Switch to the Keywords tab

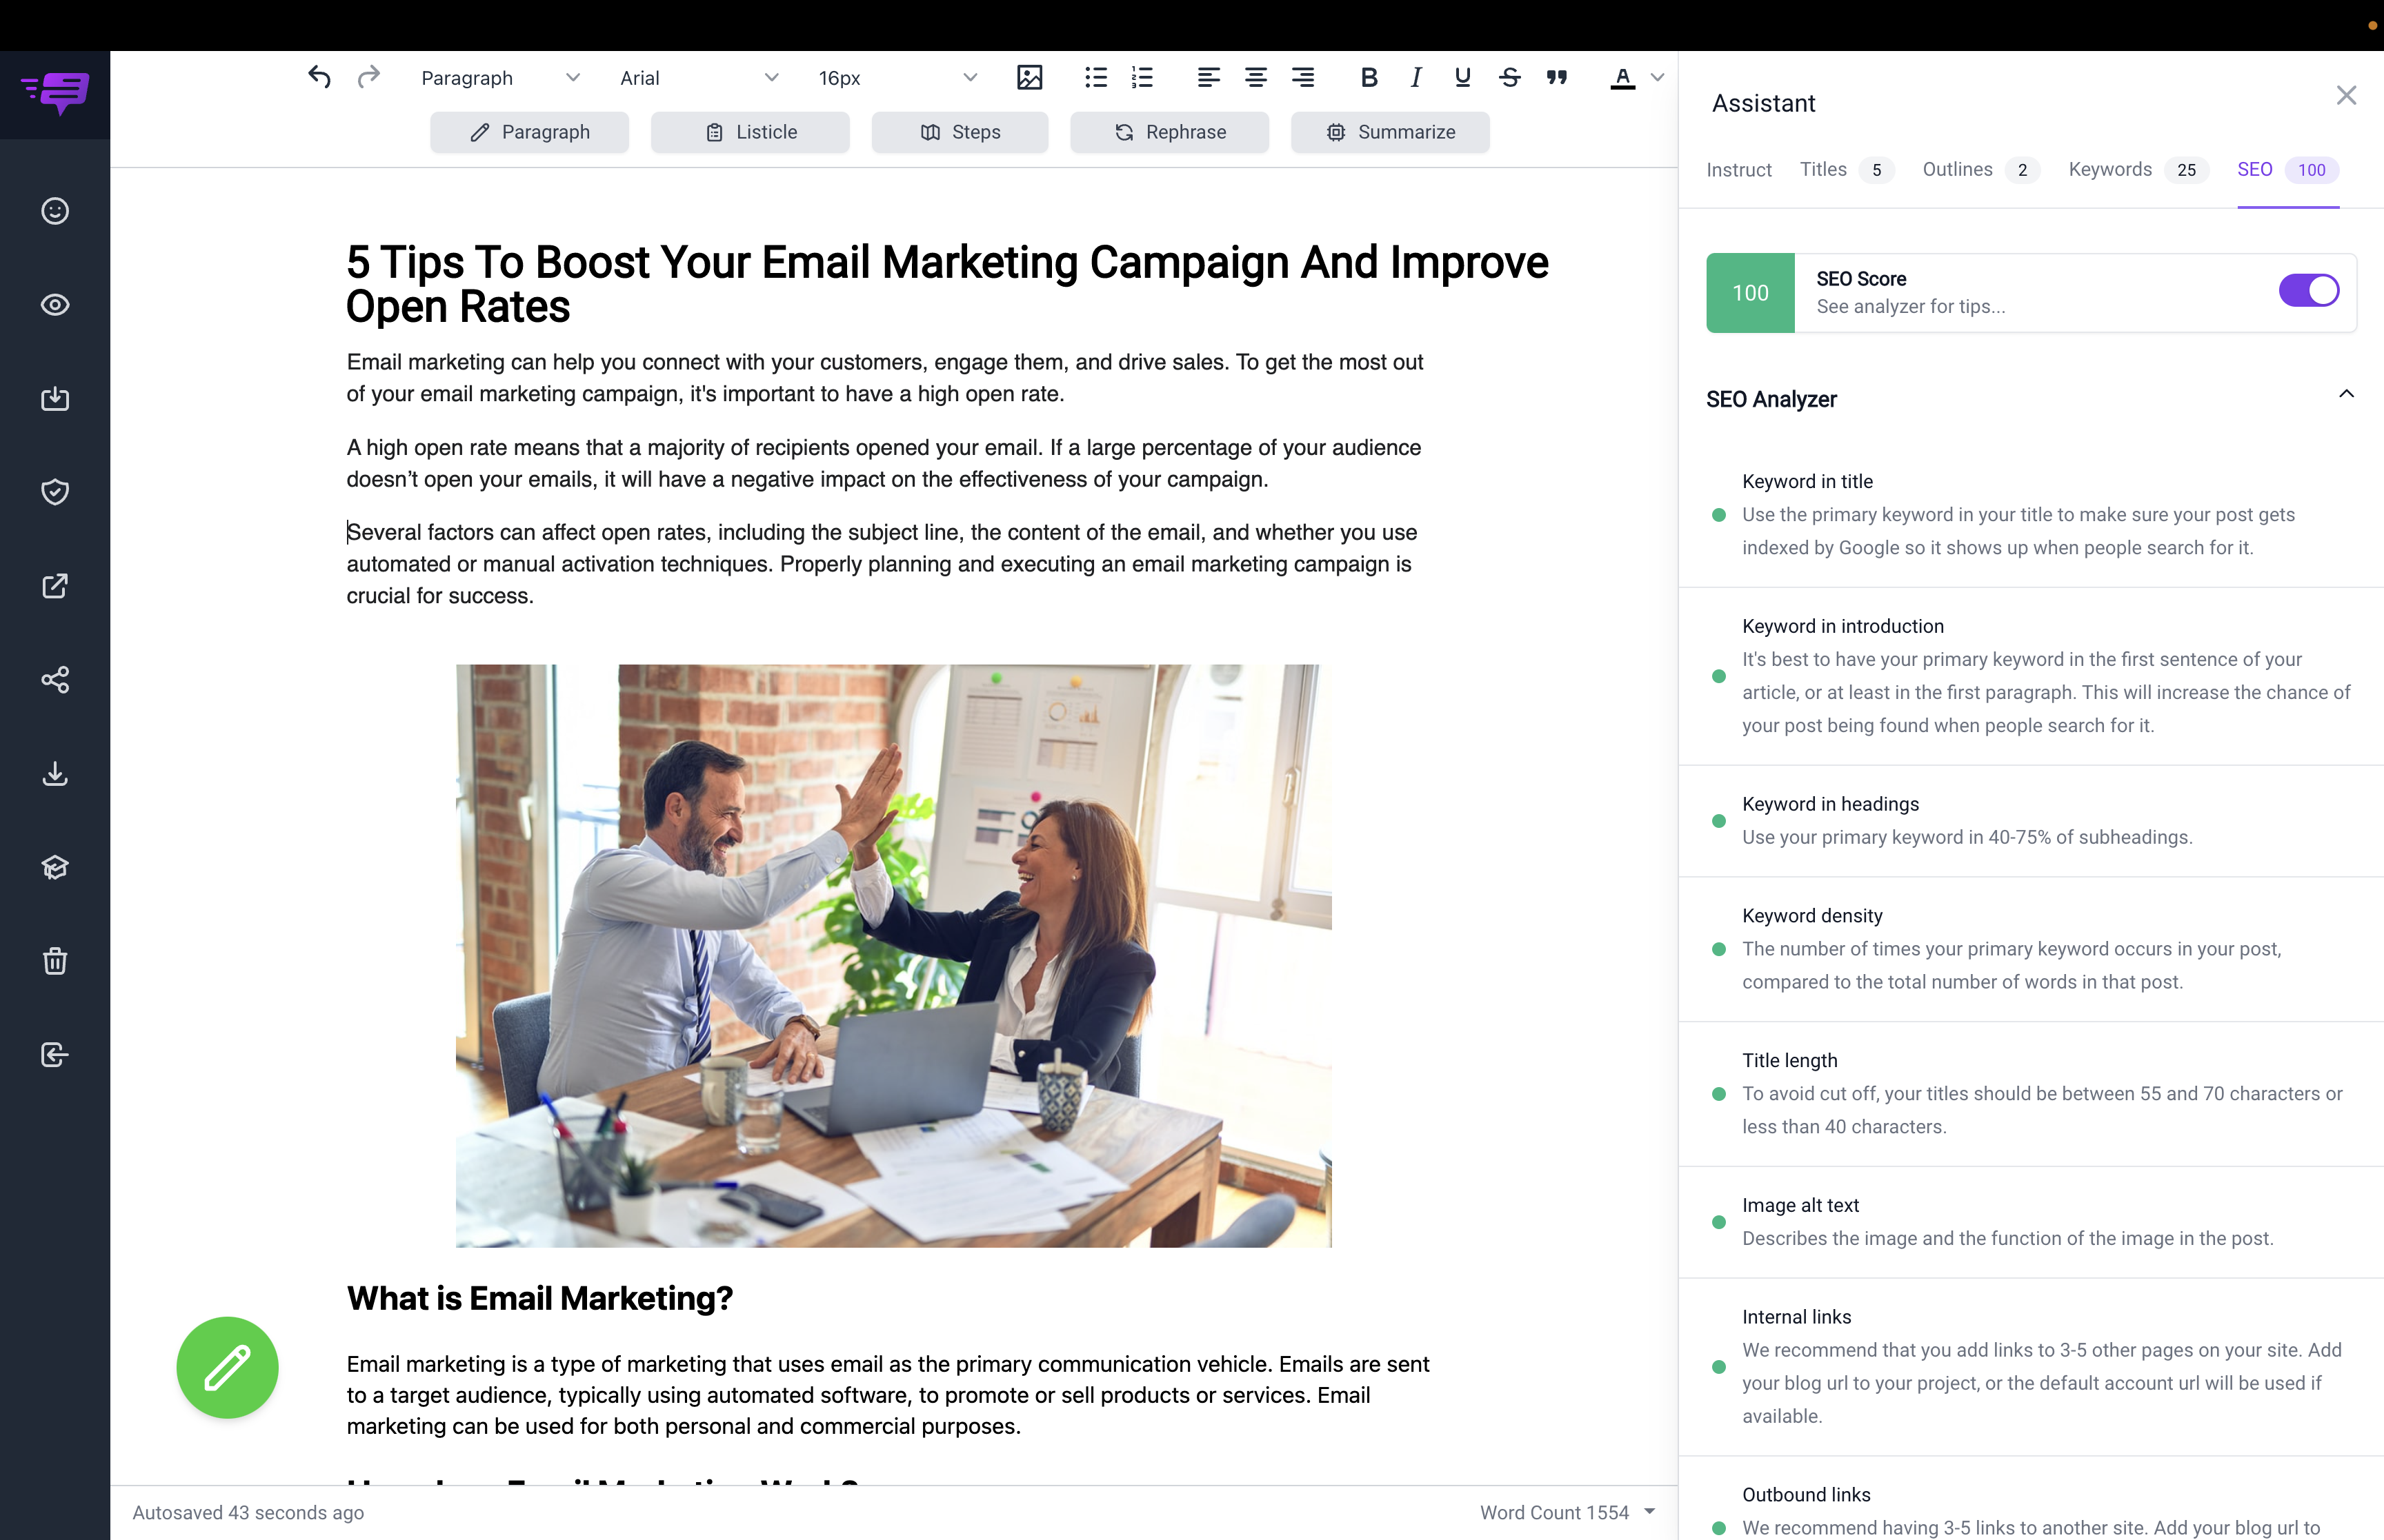click(2110, 169)
